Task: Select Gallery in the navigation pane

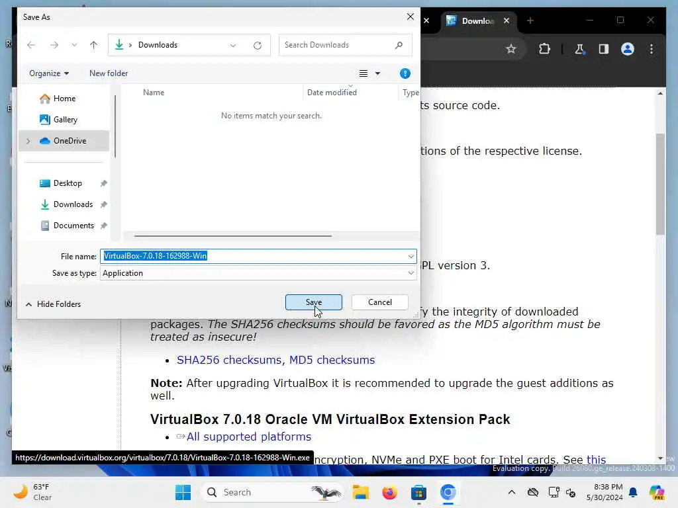Action: pyautogui.click(x=64, y=120)
